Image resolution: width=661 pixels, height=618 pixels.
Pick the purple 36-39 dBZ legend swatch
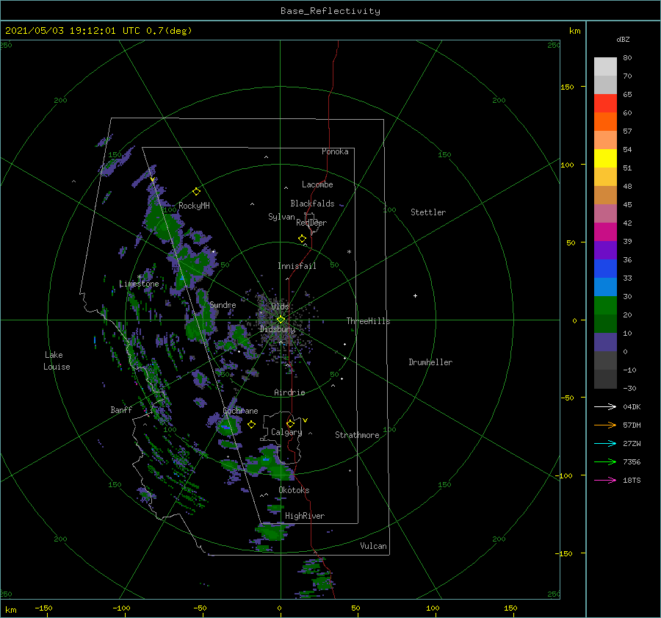(x=605, y=250)
